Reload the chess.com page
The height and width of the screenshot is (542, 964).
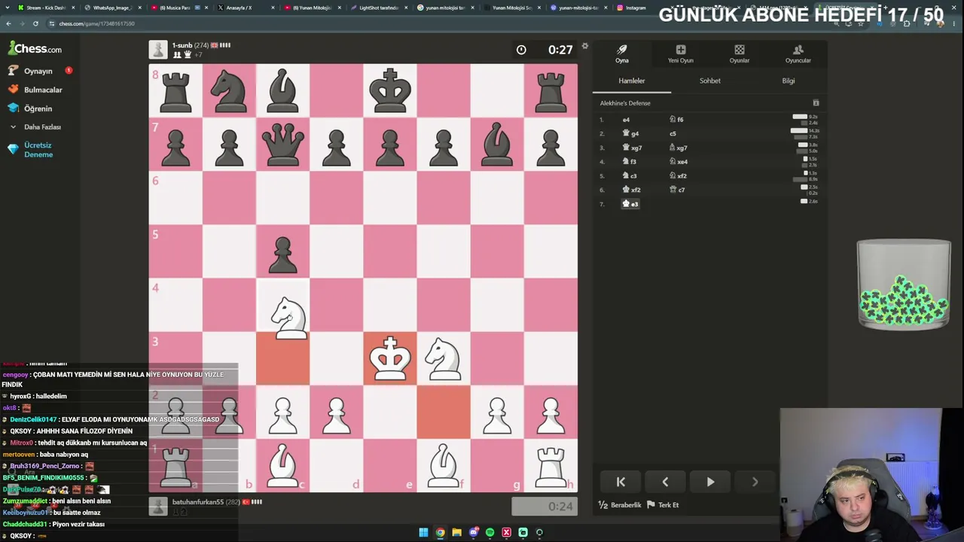(35, 23)
